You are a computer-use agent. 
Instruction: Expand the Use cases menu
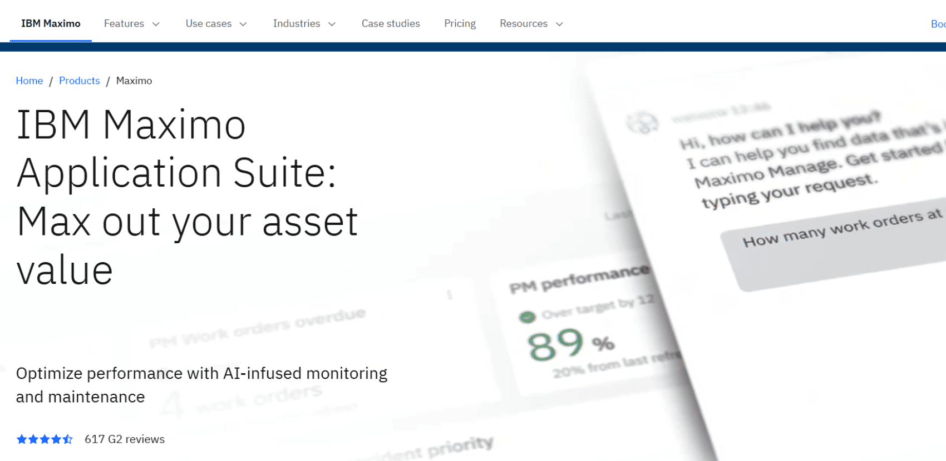[216, 23]
